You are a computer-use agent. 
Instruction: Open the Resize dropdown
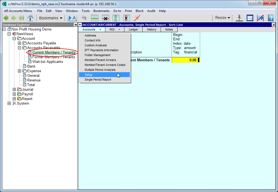[222, 18]
